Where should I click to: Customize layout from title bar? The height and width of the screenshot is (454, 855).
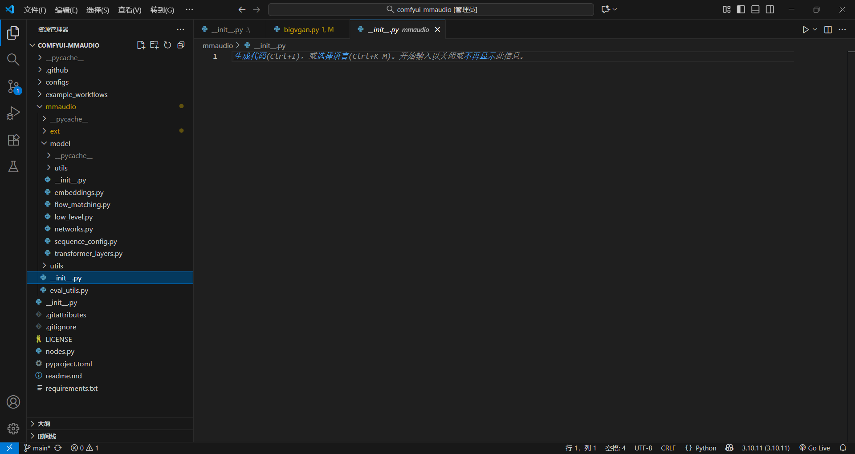click(x=726, y=9)
